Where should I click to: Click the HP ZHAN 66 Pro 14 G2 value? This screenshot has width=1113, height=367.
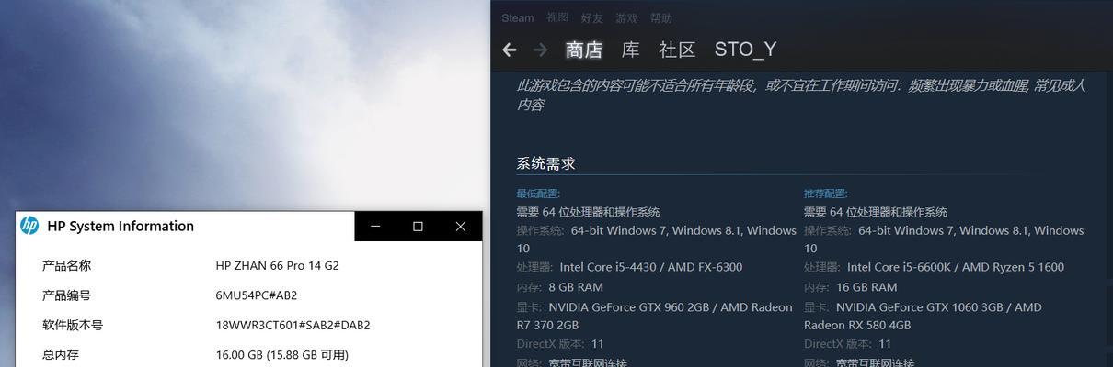coord(277,265)
